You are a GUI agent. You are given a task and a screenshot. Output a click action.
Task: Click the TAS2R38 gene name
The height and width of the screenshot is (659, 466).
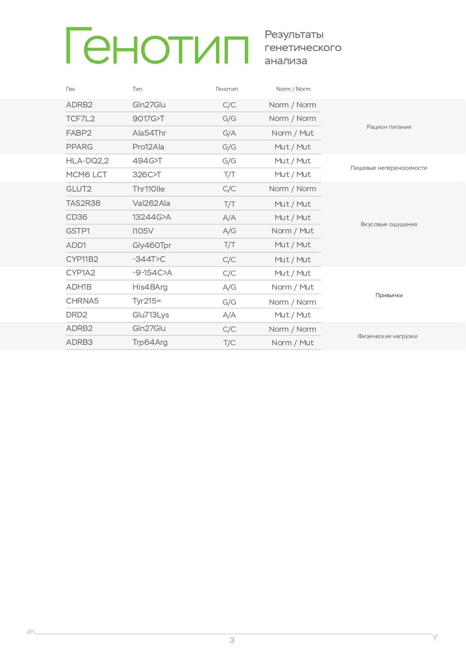[x=83, y=203]
